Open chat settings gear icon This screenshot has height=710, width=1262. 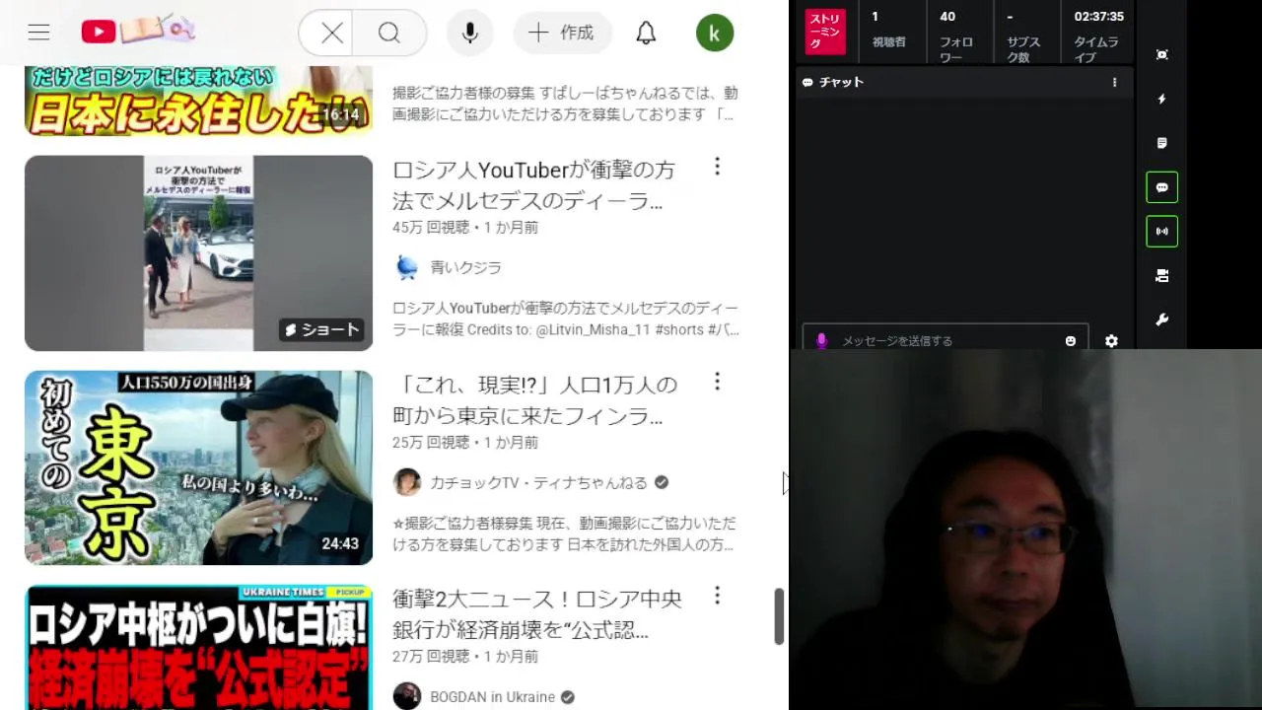pyautogui.click(x=1111, y=341)
